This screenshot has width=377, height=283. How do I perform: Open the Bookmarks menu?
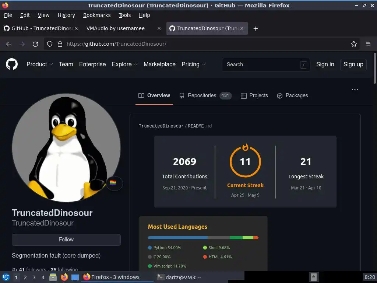point(97,15)
